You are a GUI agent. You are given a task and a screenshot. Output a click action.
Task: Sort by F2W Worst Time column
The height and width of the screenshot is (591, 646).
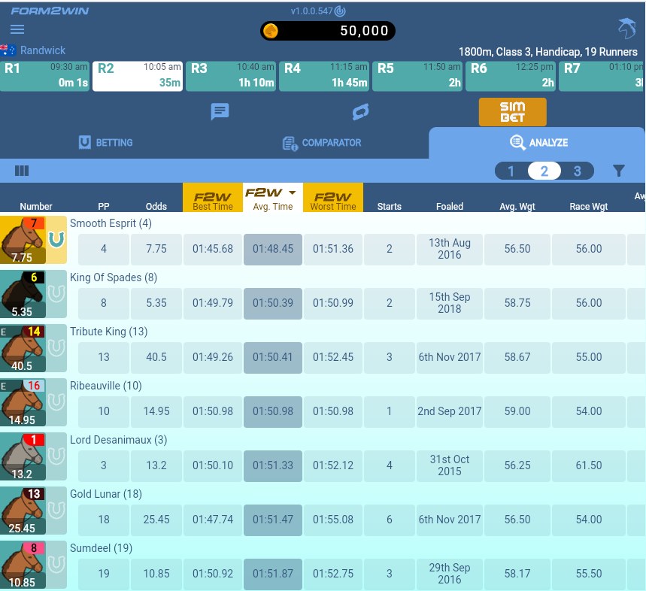pyautogui.click(x=333, y=198)
